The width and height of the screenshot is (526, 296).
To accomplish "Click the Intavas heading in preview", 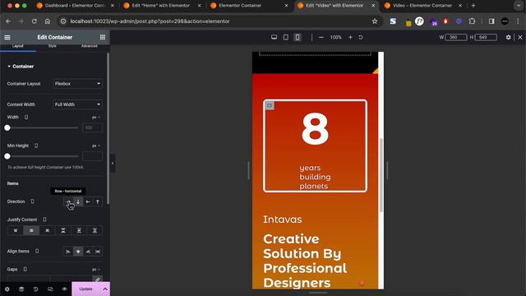I will click(283, 220).
